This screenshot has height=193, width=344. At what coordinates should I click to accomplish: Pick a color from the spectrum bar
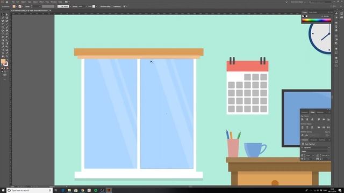point(317,20)
